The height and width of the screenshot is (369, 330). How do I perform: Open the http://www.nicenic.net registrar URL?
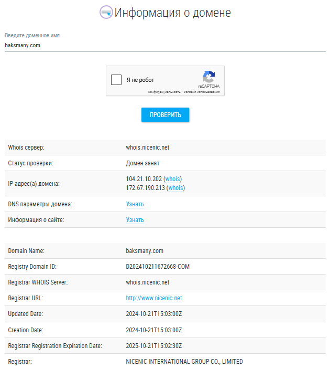[153, 298]
